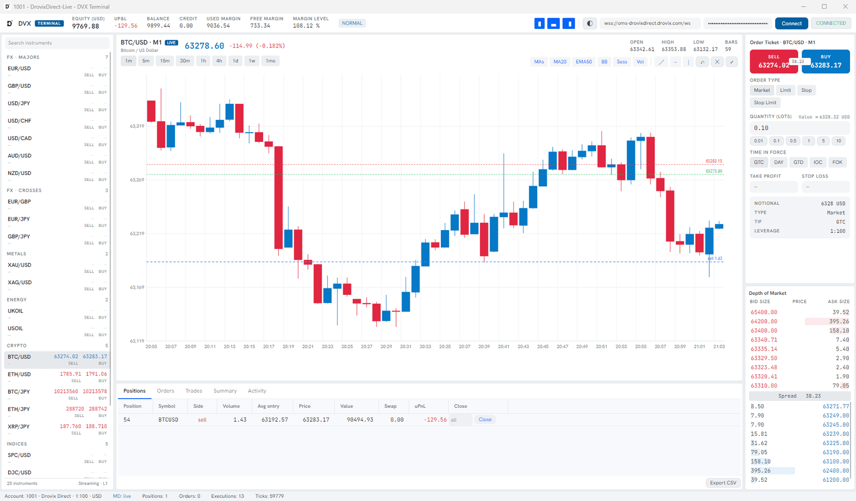Switch chart to 1h timeframe
Image resolution: width=856 pixels, height=501 pixels.
[x=203, y=61]
